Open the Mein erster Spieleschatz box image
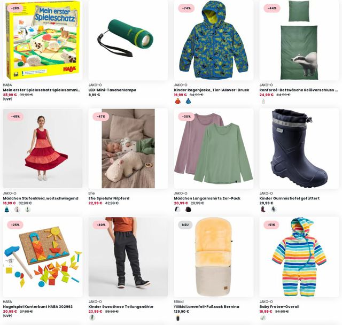 coord(43,40)
